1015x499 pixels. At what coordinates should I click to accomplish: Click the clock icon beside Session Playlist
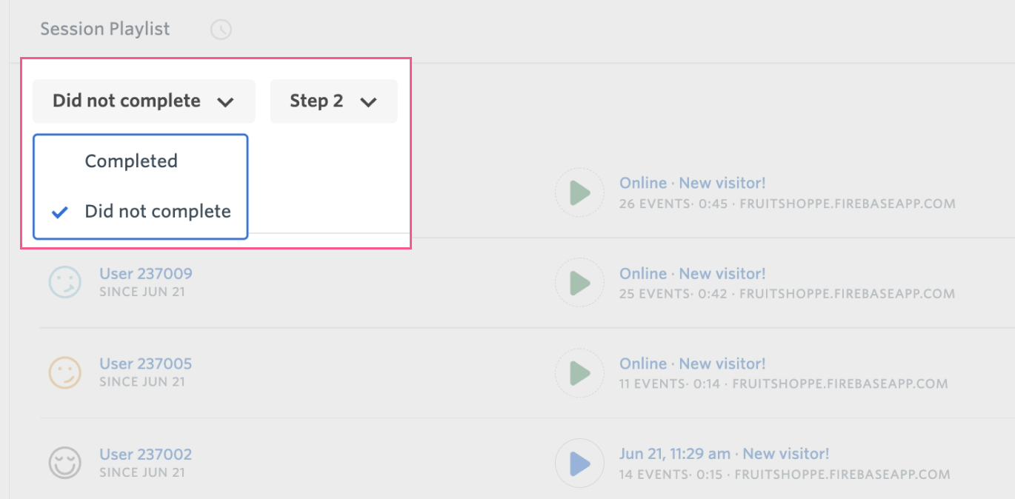pyautogui.click(x=221, y=30)
